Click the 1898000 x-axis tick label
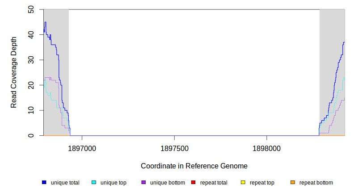 tap(267, 148)
